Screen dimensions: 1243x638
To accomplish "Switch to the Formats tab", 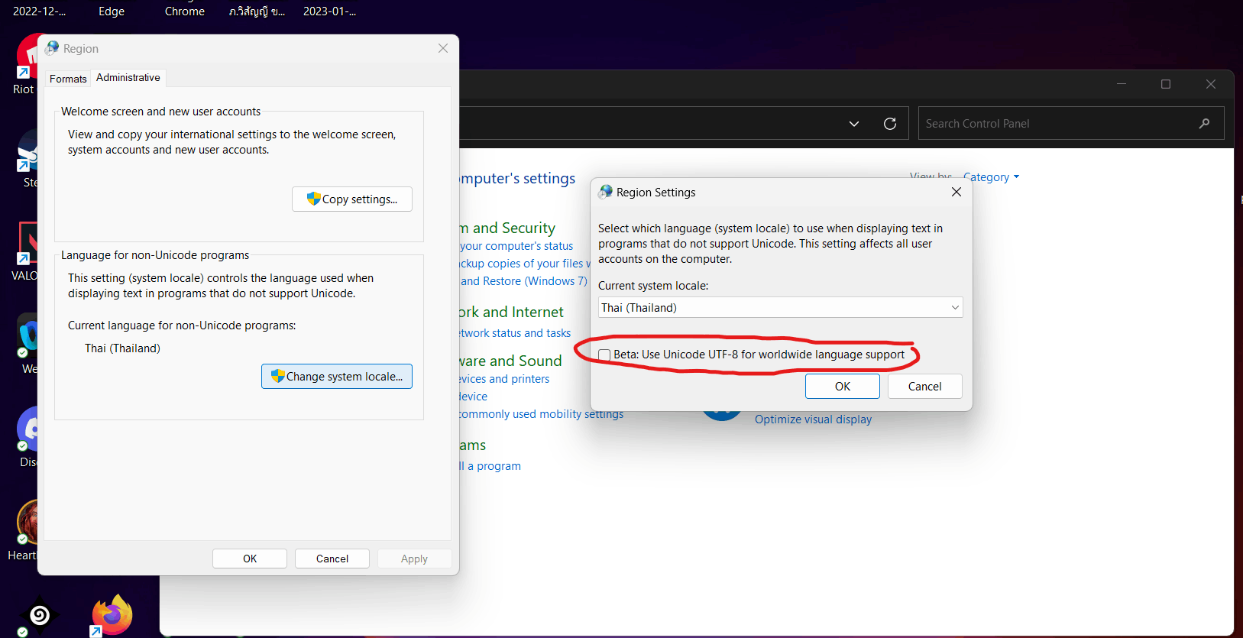I will tap(68, 79).
